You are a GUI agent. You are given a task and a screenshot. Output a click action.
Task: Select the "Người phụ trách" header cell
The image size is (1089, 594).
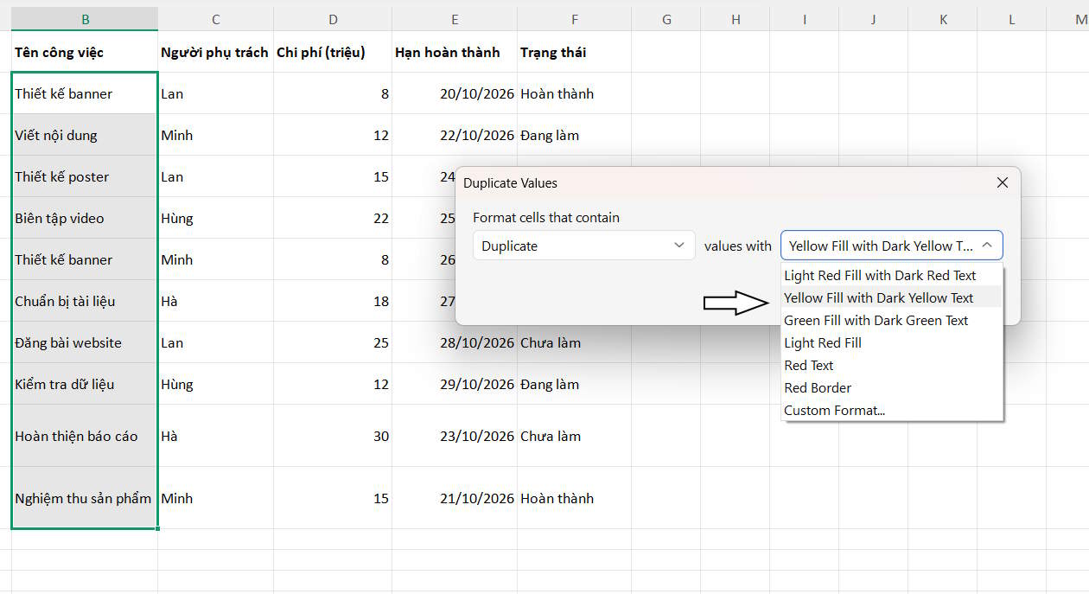coord(215,52)
